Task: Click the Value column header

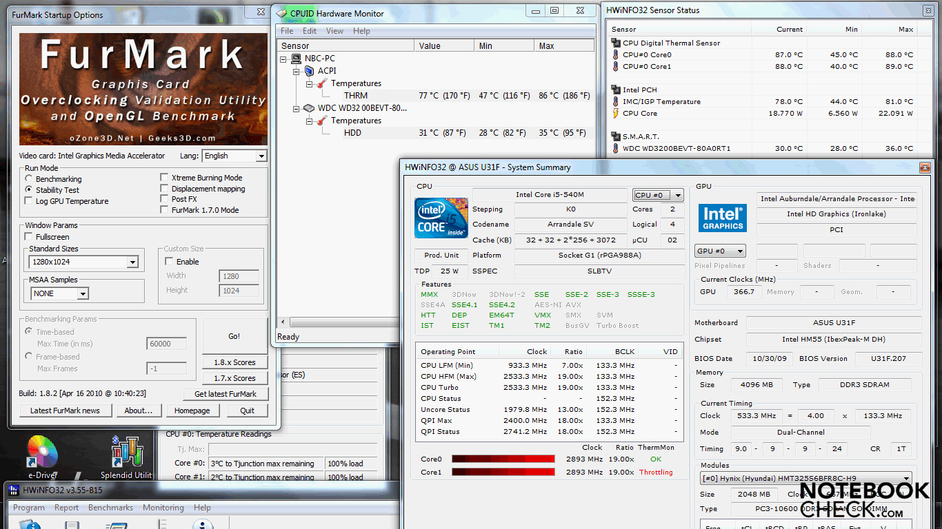Action: pyautogui.click(x=445, y=46)
